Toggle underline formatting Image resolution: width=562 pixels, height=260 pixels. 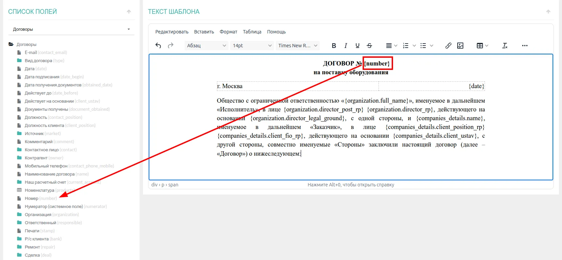(358, 46)
